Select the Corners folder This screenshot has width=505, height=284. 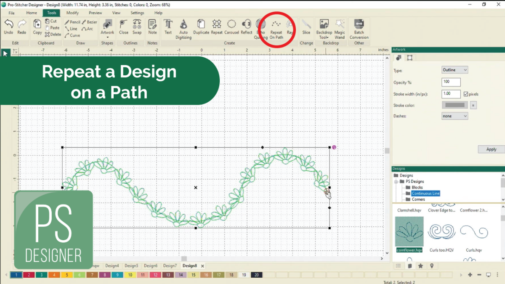tap(415, 199)
